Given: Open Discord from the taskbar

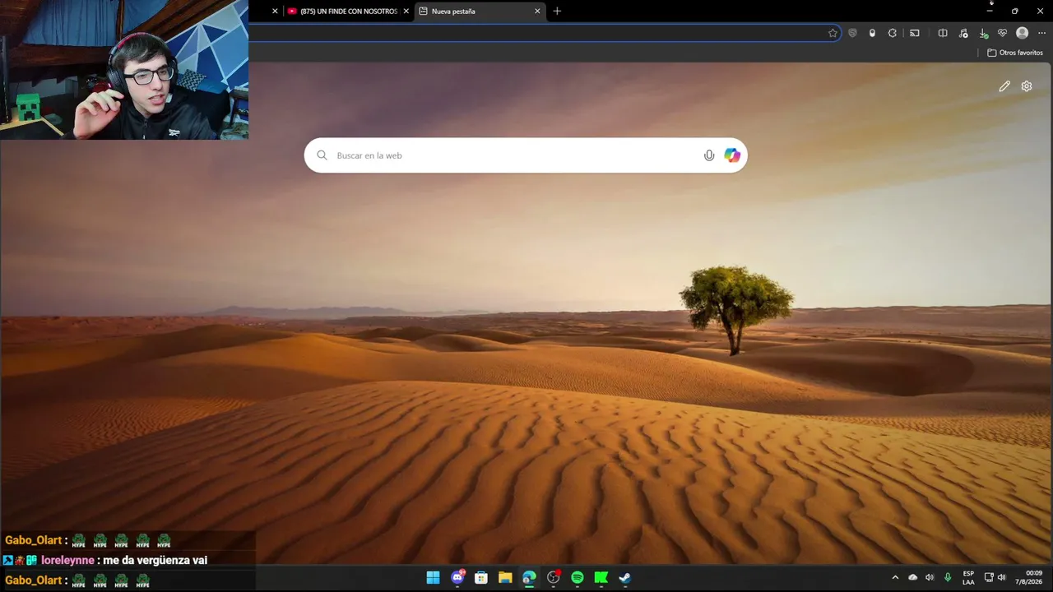Looking at the screenshot, I should pos(457,578).
